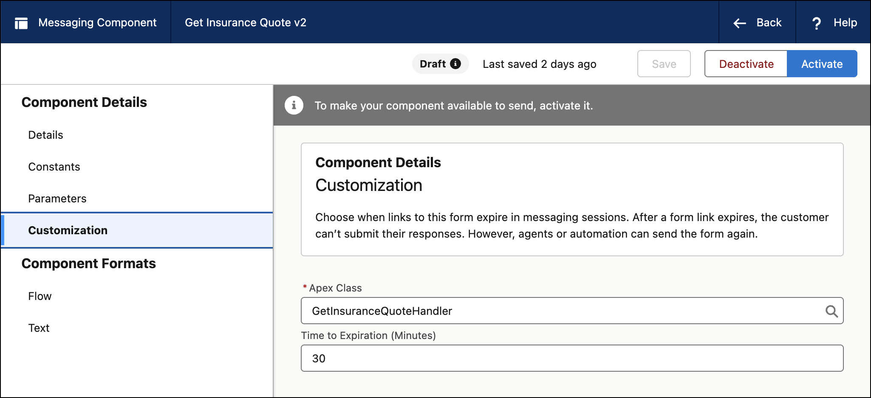
Task: Click the Activate button
Action: coord(822,64)
